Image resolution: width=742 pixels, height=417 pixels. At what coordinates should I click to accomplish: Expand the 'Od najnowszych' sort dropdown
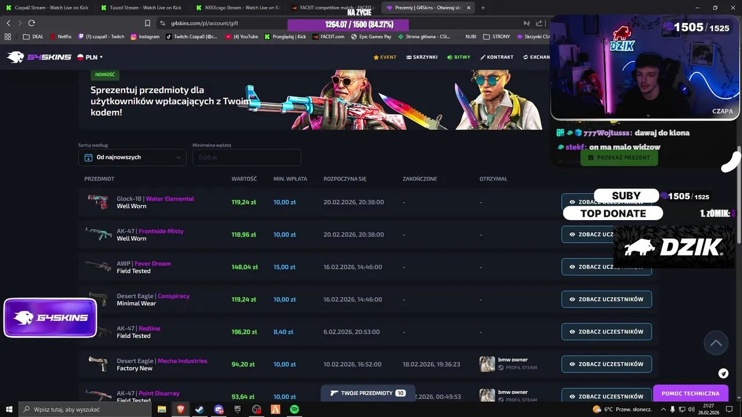click(133, 158)
